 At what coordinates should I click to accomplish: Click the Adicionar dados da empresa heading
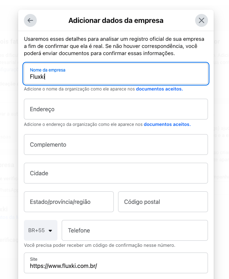(116, 20)
